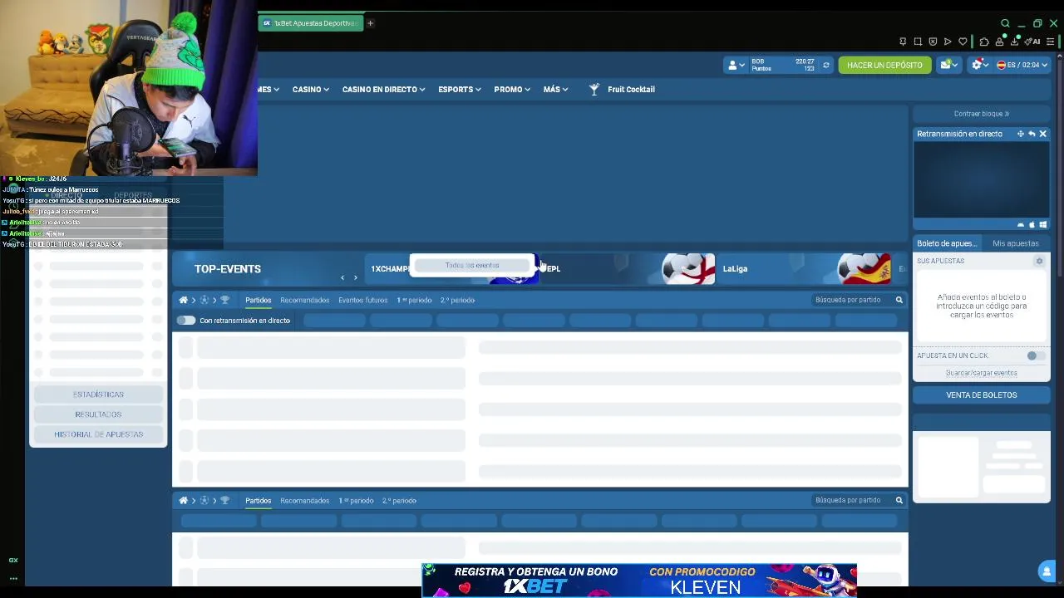Open Estadísticas in left sidebar

pos(98,395)
